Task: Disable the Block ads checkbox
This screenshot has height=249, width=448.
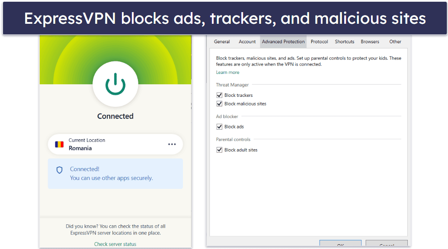Action: (x=219, y=127)
